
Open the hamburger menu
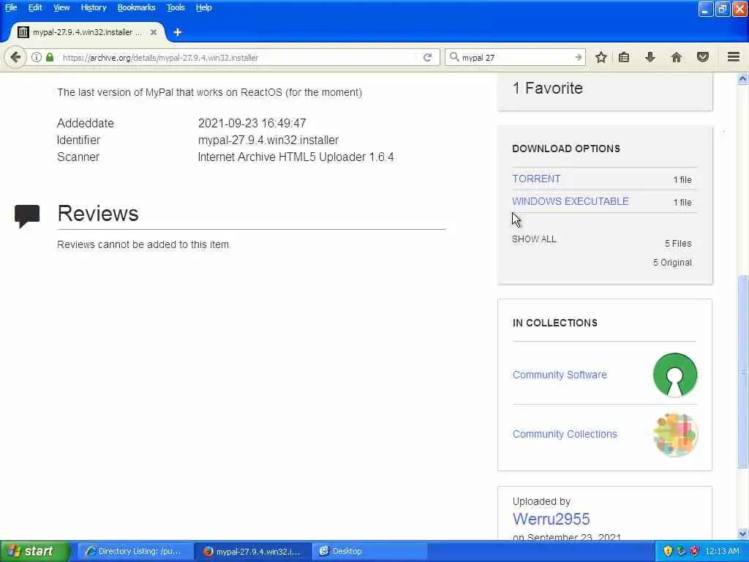[x=734, y=57]
